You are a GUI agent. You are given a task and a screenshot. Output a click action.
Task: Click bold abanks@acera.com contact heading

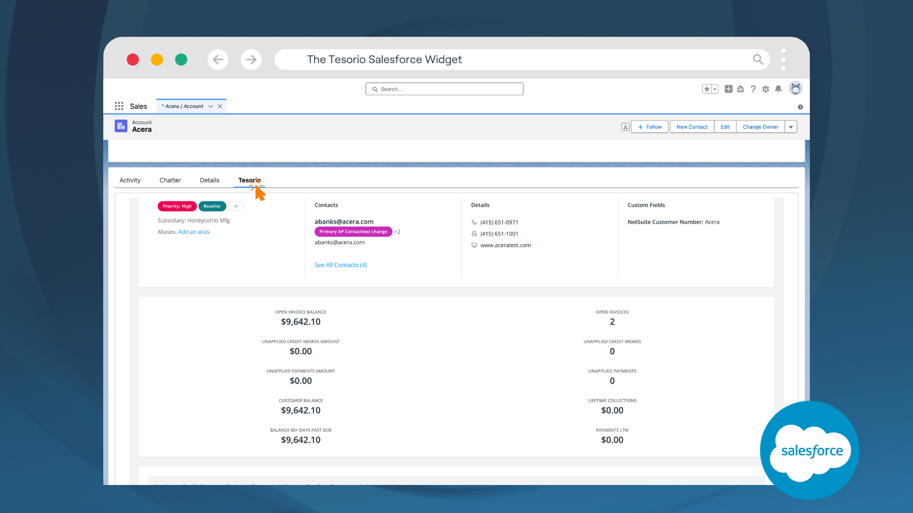point(344,221)
